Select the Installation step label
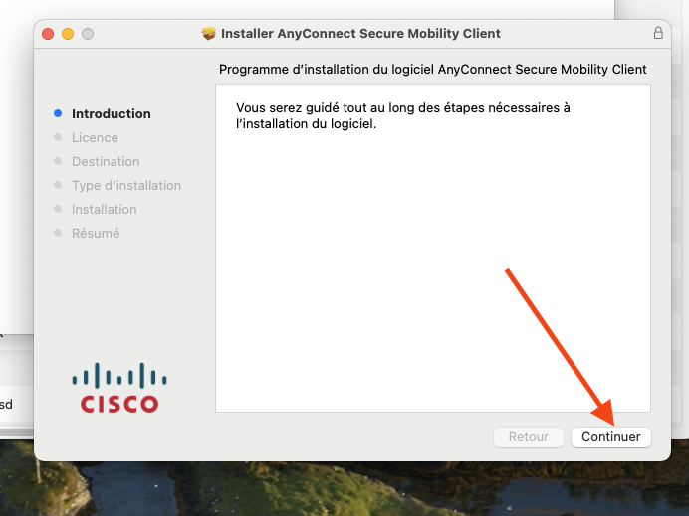 105,210
